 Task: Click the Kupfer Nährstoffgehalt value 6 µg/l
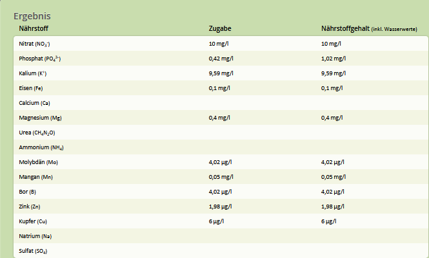pos(328,221)
